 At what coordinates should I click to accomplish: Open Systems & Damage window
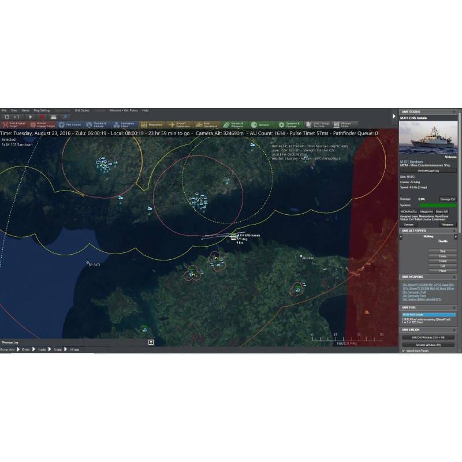pos(290,124)
